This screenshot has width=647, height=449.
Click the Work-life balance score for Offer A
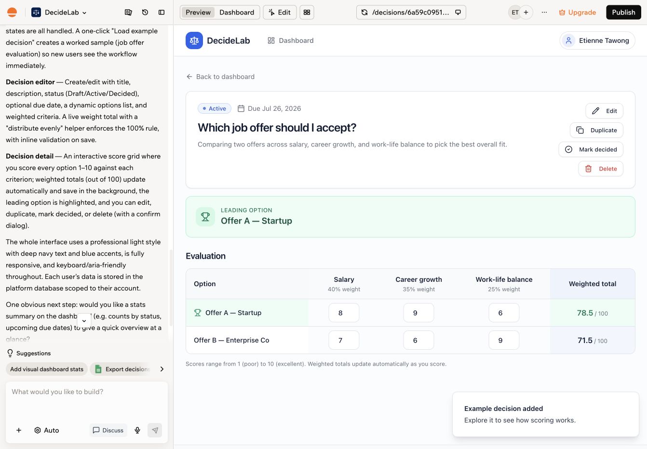[x=504, y=313]
